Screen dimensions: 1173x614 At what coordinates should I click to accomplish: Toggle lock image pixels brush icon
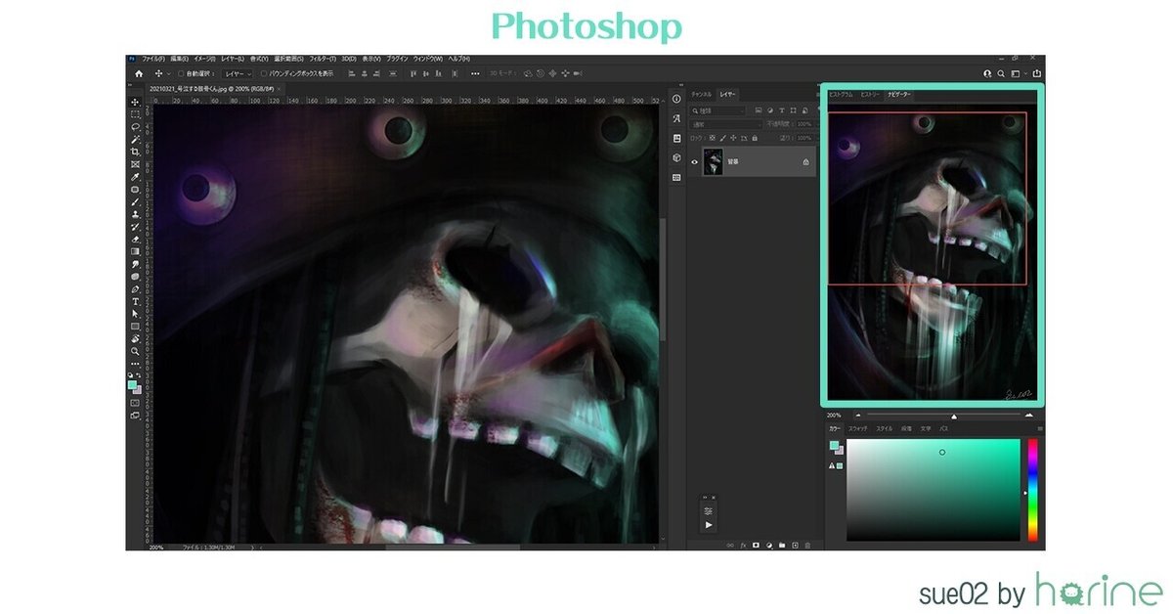click(723, 138)
